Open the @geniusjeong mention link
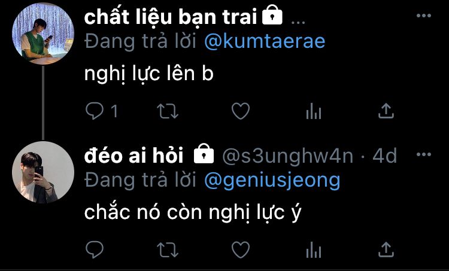This screenshot has height=271, width=449. [272, 181]
